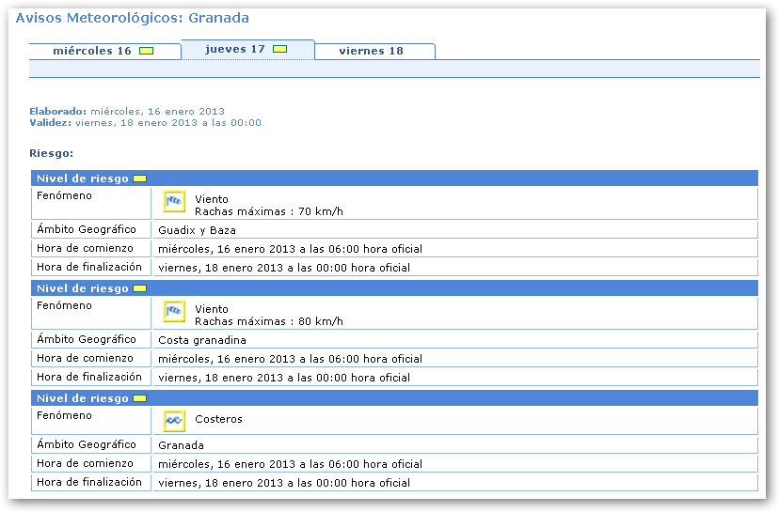The width and height of the screenshot is (779, 512).
Task: Open the viernes 18 tab
Action: (371, 51)
